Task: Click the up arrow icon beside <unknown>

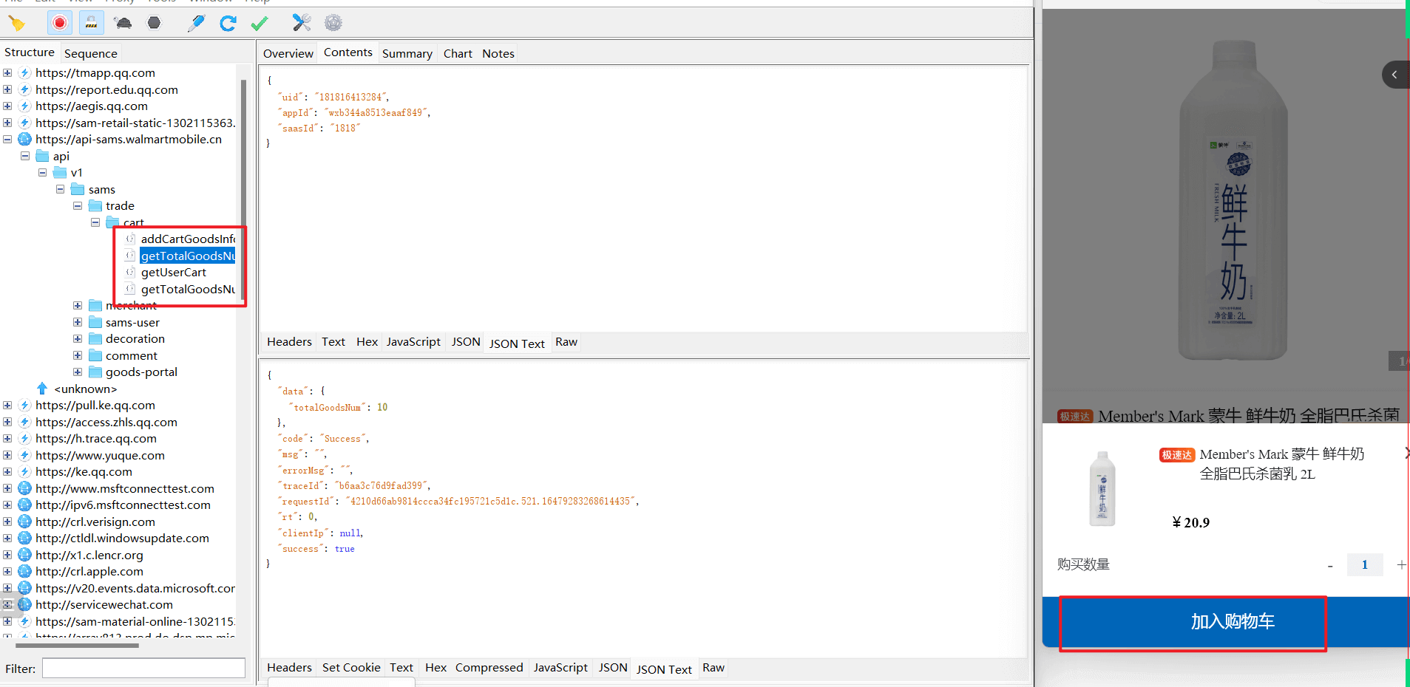Action: coord(42,389)
